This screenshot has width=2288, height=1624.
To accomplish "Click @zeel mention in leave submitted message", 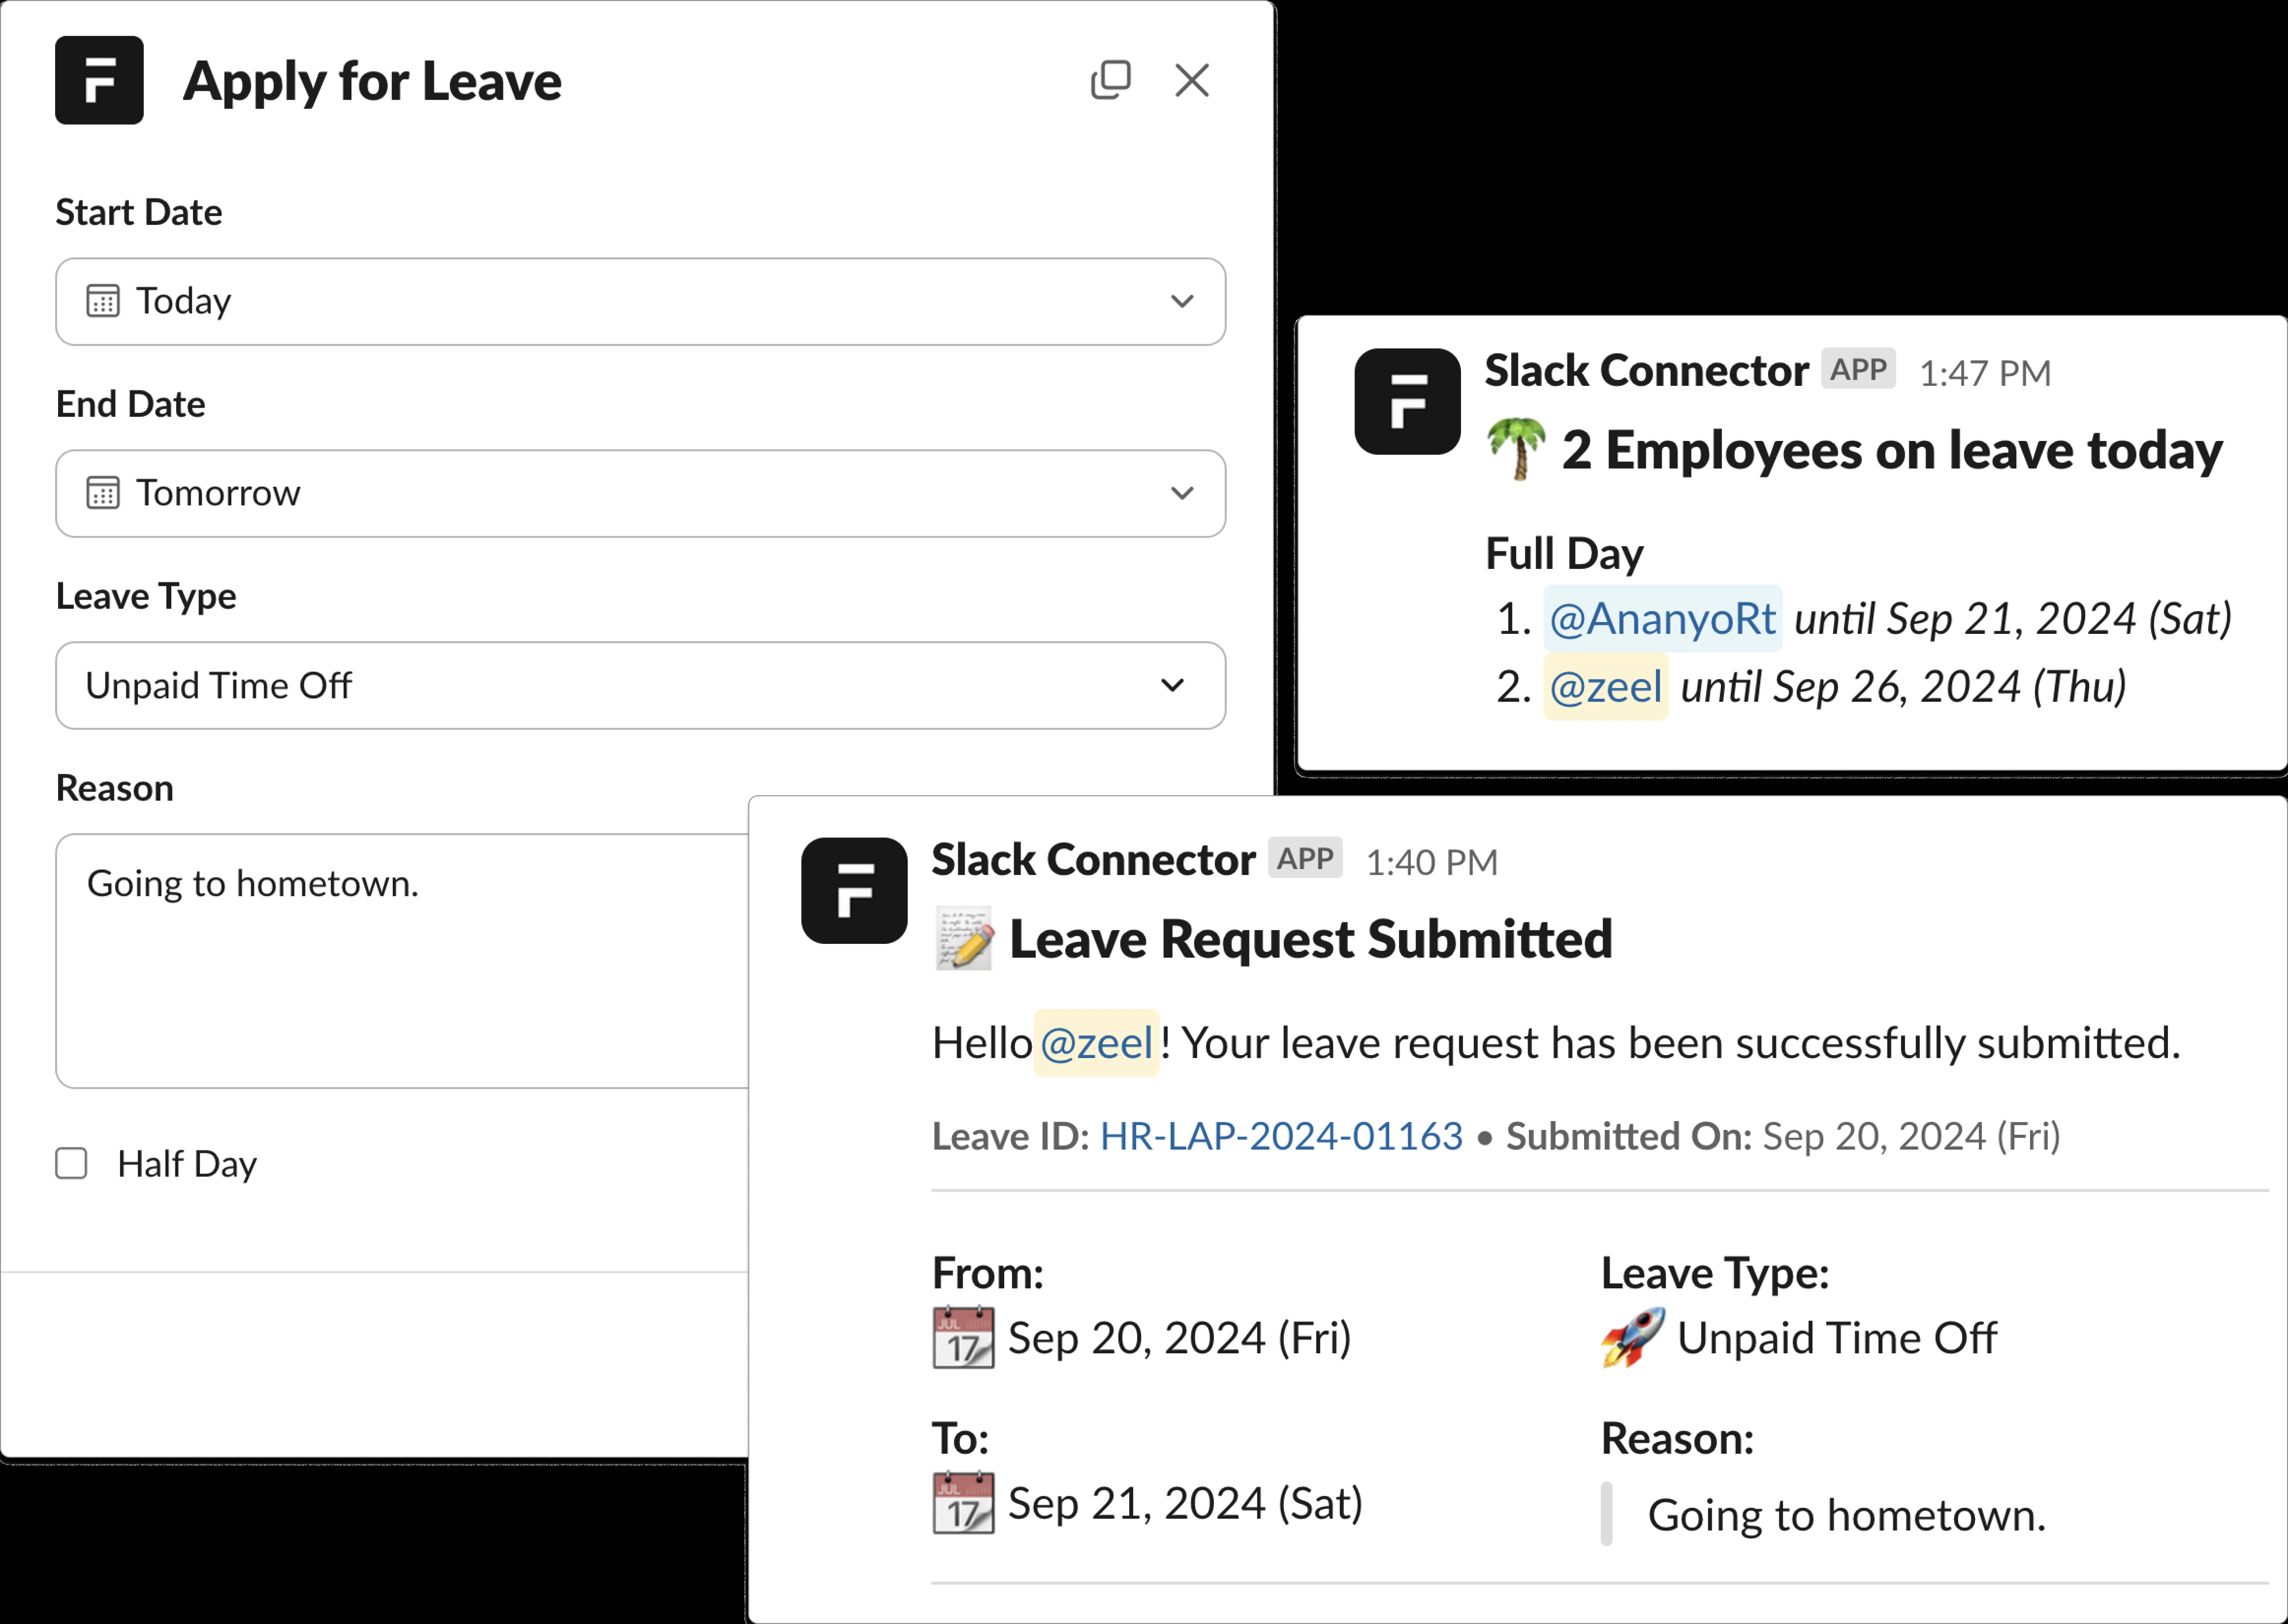I will pos(1096,1043).
